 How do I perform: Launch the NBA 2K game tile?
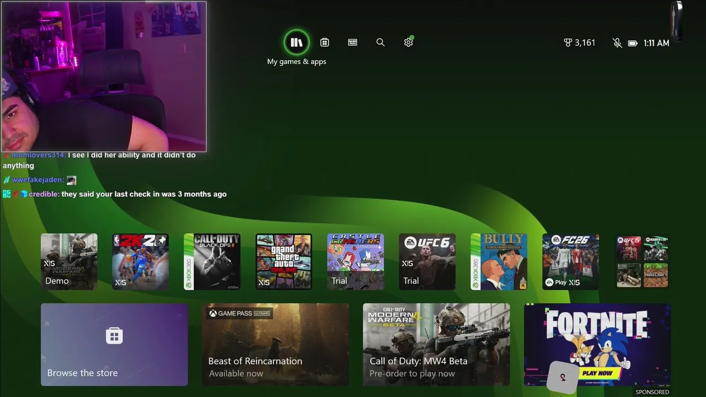click(141, 261)
